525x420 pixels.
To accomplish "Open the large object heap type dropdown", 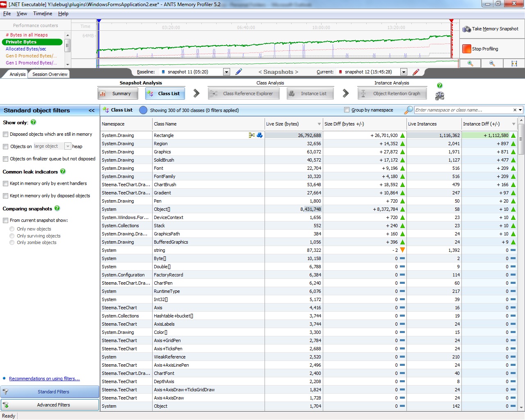I will pyautogui.click(x=68, y=146).
